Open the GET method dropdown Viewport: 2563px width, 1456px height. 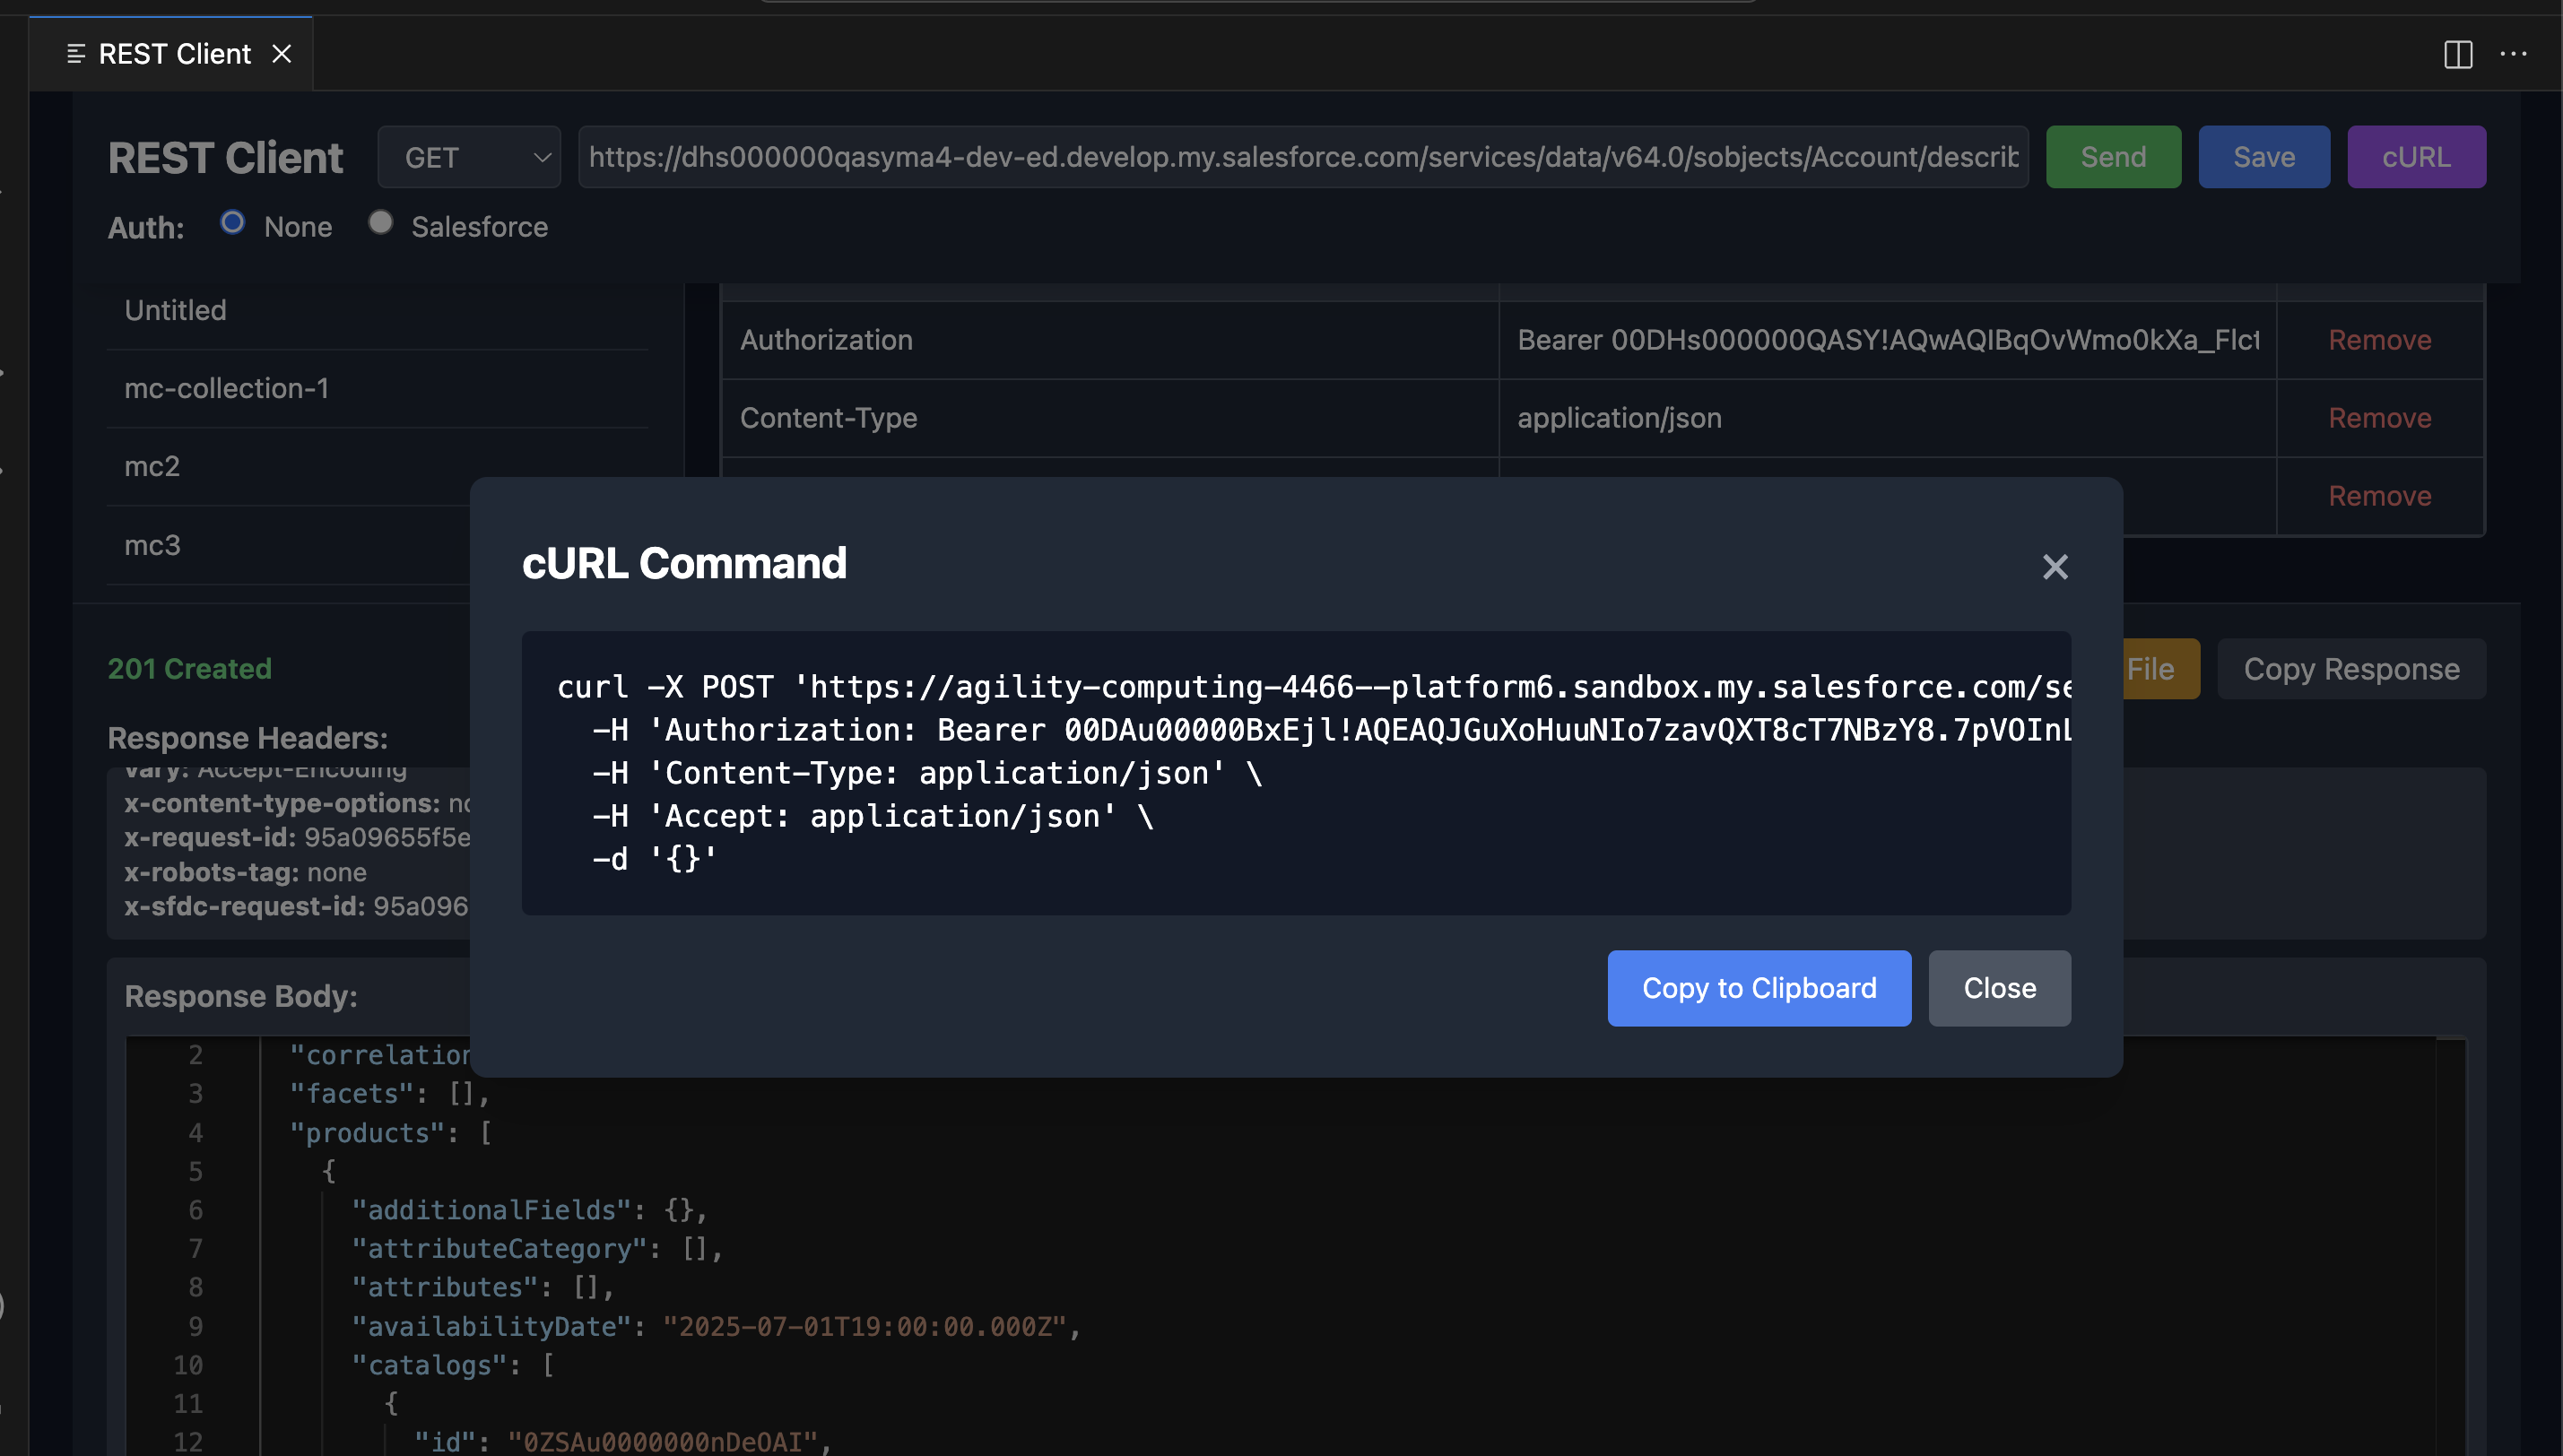tap(469, 157)
